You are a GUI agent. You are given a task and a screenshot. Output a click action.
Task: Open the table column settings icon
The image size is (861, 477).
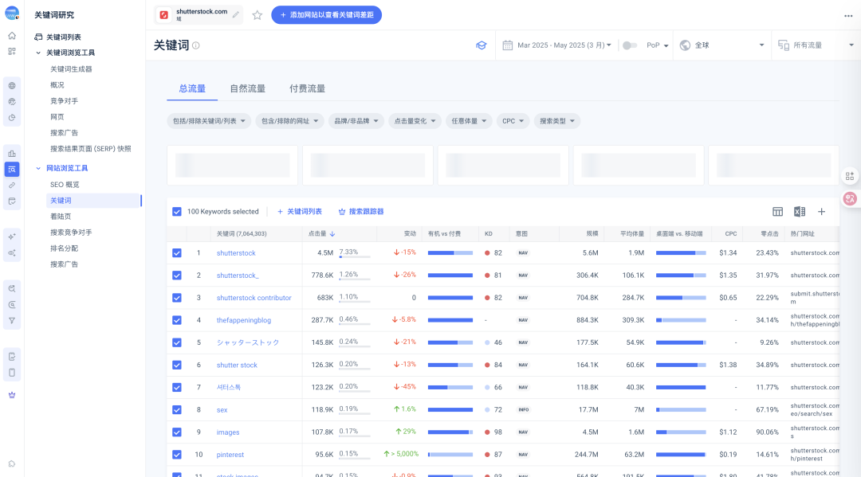[777, 212]
